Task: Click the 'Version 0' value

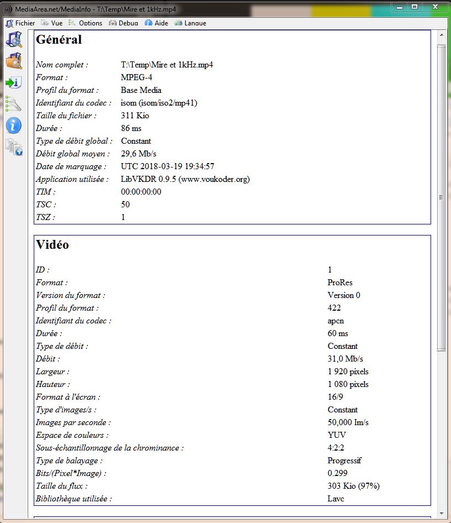Action: [x=344, y=295]
